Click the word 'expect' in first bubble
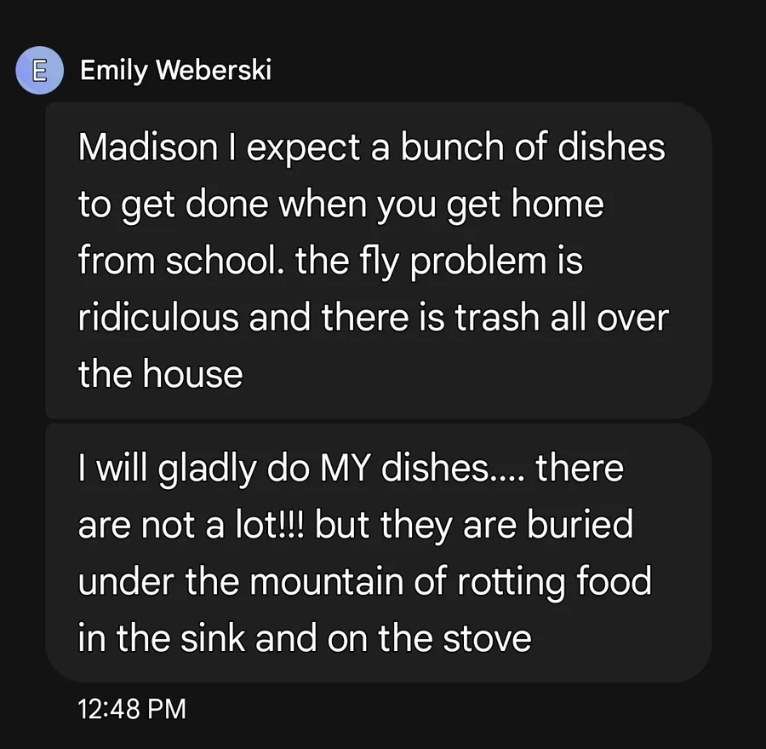This screenshot has width=766, height=749. click(x=300, y=147)
